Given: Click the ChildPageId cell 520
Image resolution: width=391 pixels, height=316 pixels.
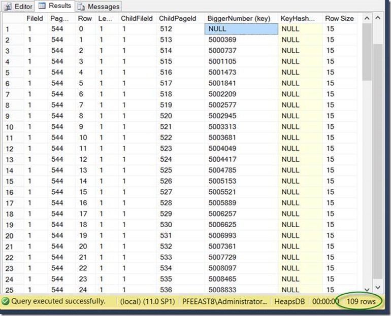Looking at the screenshot, I should (x=166, y=116).
